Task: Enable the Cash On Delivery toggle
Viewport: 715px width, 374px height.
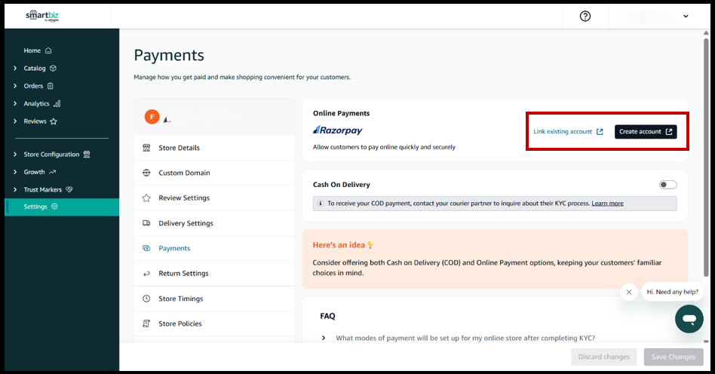Action: pyautogui.click(x=667, y=185)
